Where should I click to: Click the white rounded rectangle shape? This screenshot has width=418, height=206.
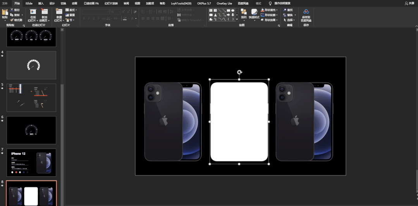click(239, 122)
